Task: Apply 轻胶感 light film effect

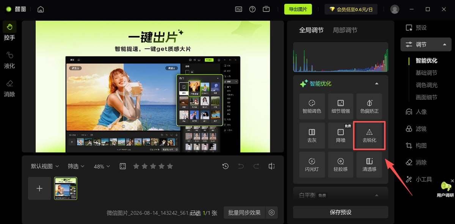Action: tap(340, 165)
